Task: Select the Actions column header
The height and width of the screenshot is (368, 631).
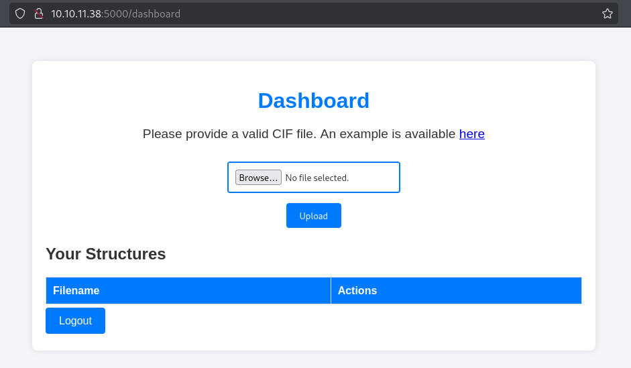Action: click(x=456, y=290)
